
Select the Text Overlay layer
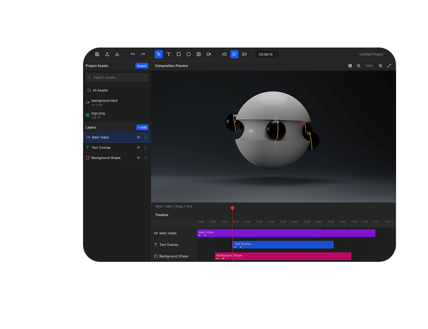(x=101, y=148)
